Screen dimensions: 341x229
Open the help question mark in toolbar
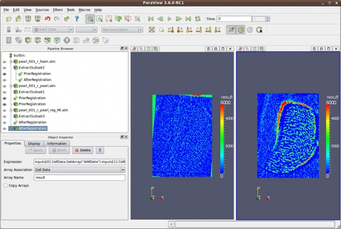point(77,19)
